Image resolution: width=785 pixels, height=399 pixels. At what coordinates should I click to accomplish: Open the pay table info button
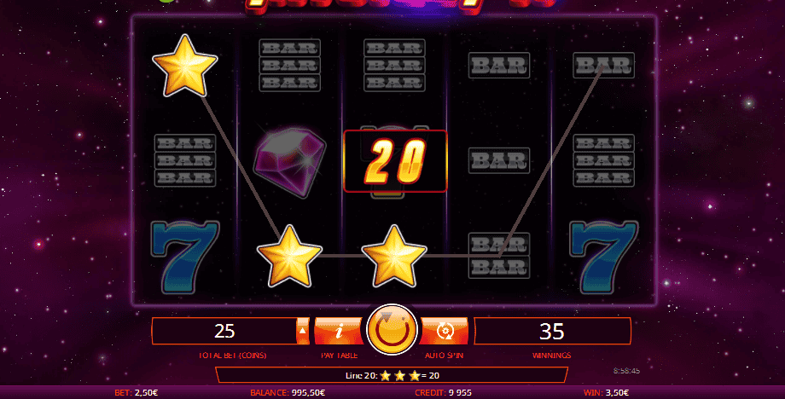[x=339, y=331]
